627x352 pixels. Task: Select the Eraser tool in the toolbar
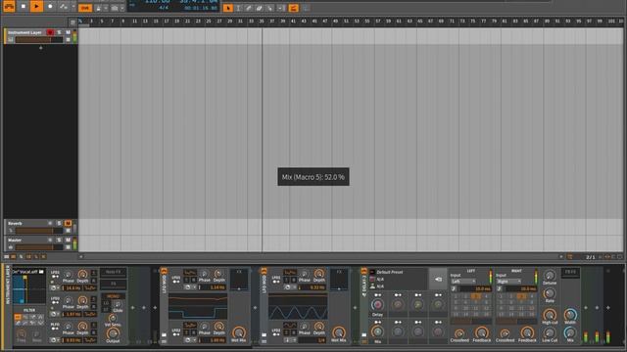pos(259,8)
